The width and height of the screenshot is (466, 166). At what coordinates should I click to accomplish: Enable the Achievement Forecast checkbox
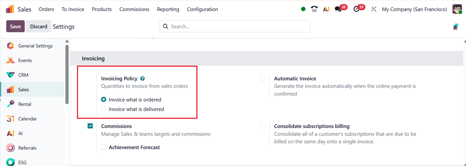[x=103, y=147]
